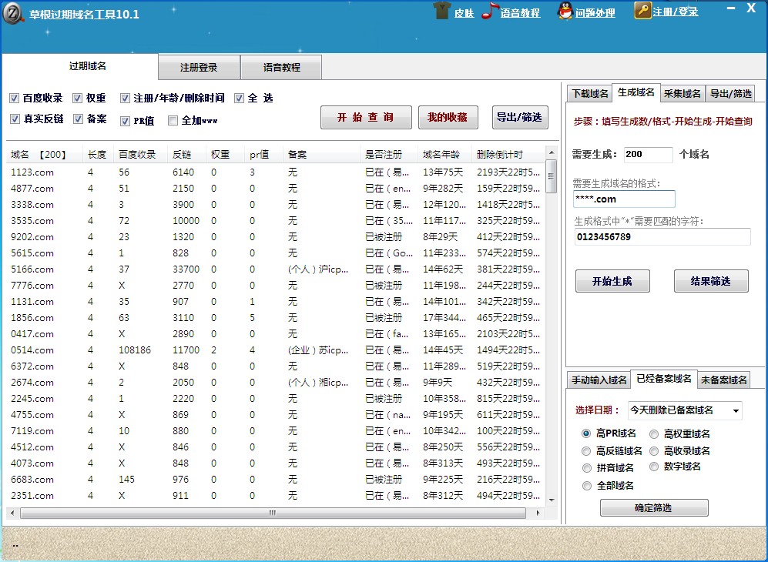Click the vertical scrollbar thumb of domain list
This screenshot has width=768, height=562.
(551, 176)
